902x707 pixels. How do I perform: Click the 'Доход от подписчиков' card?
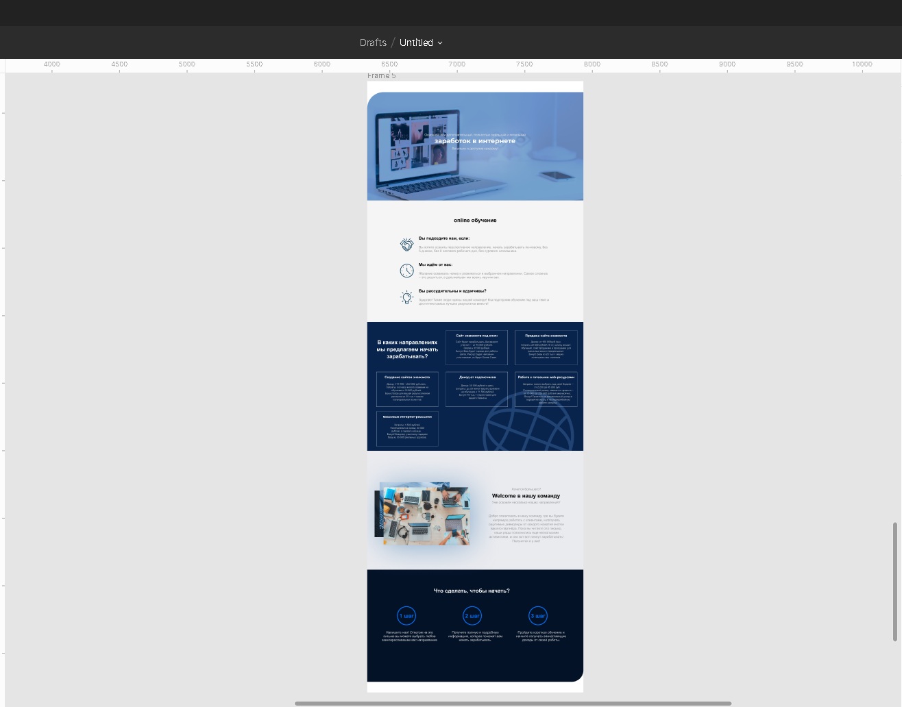tap(476, 389)
